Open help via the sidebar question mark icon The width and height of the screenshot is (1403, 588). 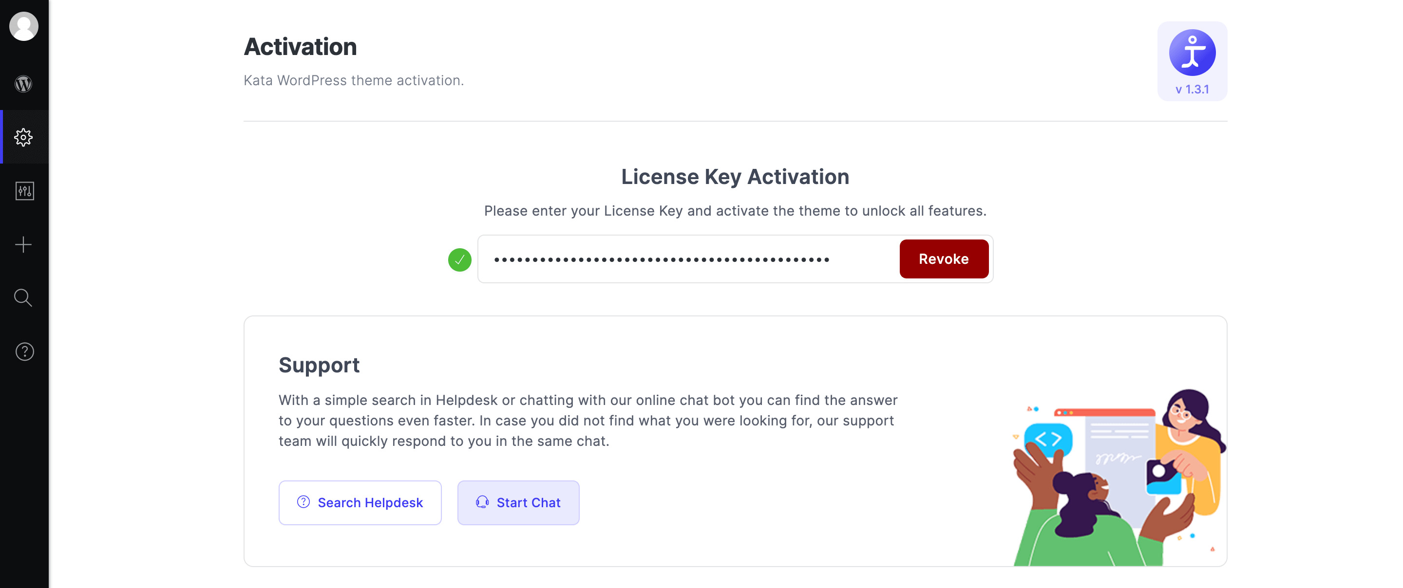coord(24,352)
